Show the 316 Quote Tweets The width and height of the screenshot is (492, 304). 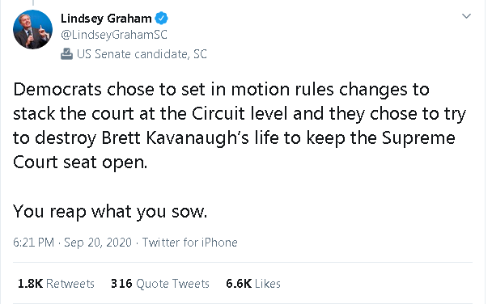pyautogui.click(x=160, y=284)
